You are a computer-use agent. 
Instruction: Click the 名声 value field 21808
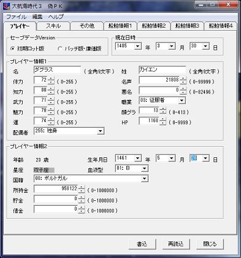pyautogui.click(x=159, y=80)
